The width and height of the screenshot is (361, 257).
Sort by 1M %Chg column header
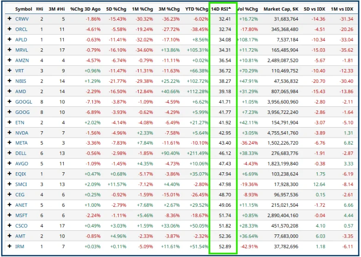tap(142, 9)
